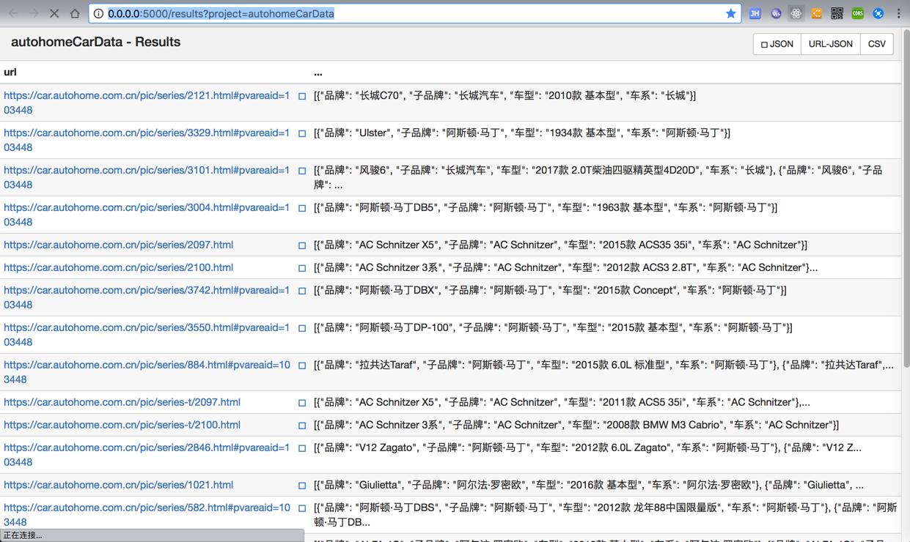This screenshot has height=542, width=910.
Task: Select result text for 2015款 ACS35 35i row
Action: pos(560,245)
